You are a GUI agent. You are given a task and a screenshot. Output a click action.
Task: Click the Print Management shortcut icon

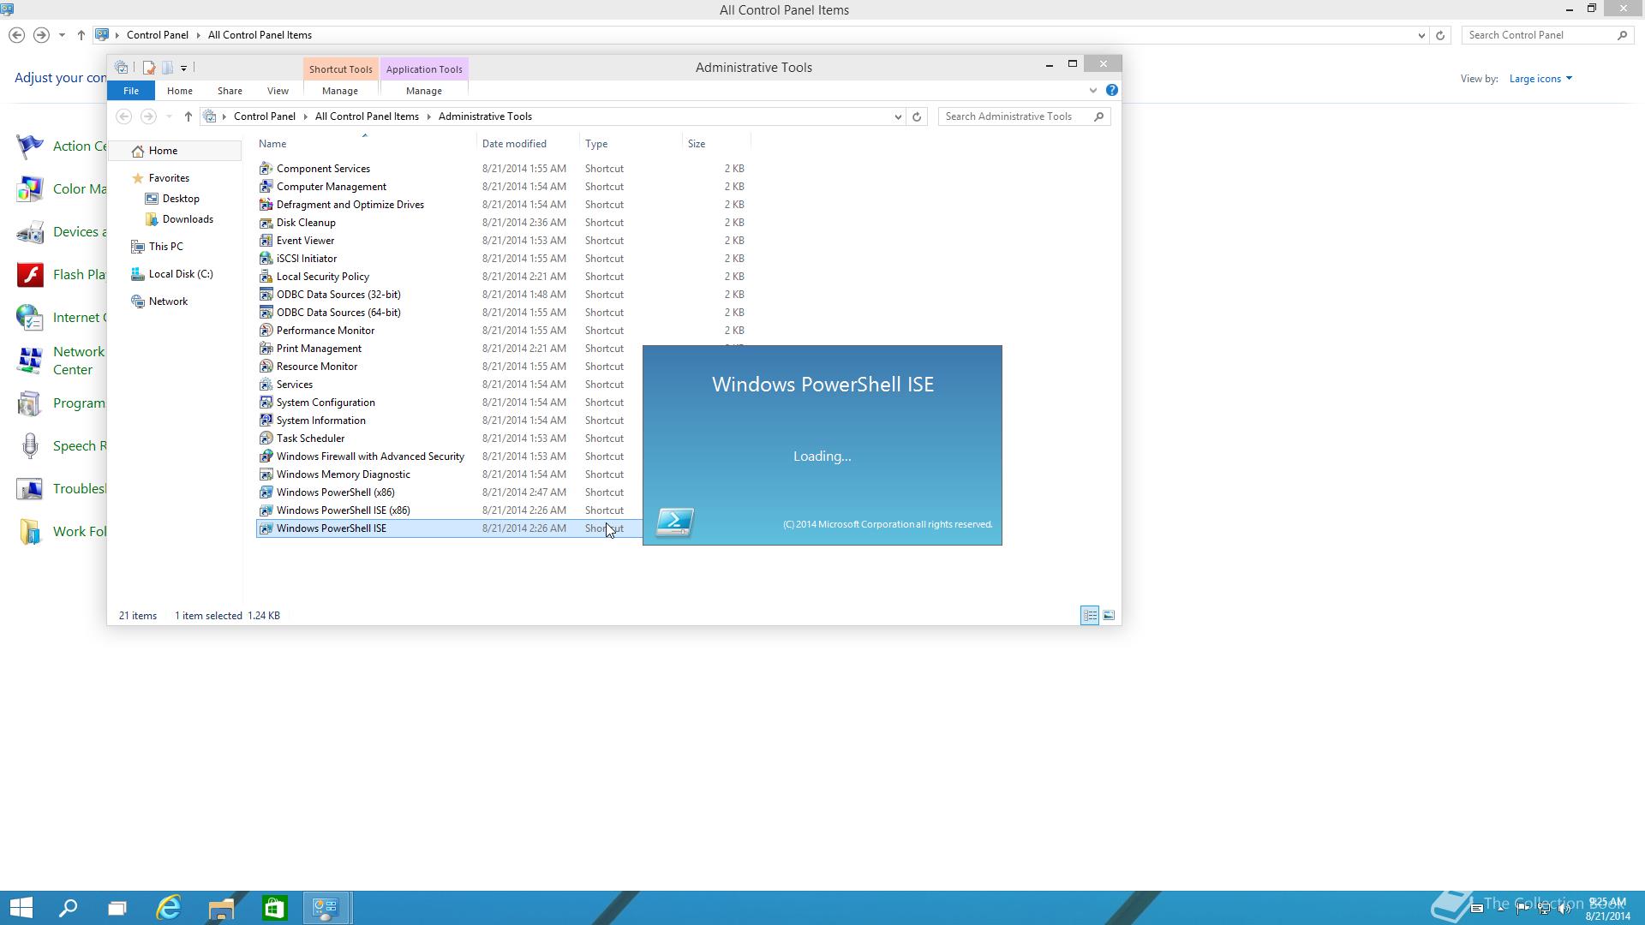(x=266, y=349)
